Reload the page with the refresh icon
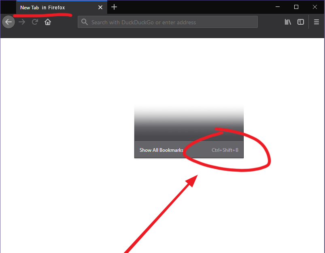Image resolution: width=325 pixels, height=253 pixels. (x=35, y=22)
